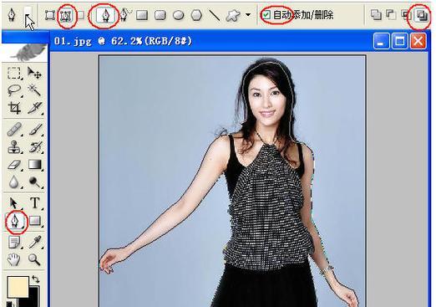Image resolution: width=436 pixels, height=307 pixels.
Task: Select the Clone Stamp tool
Action: pyautogui.click(x=14, y=147)
